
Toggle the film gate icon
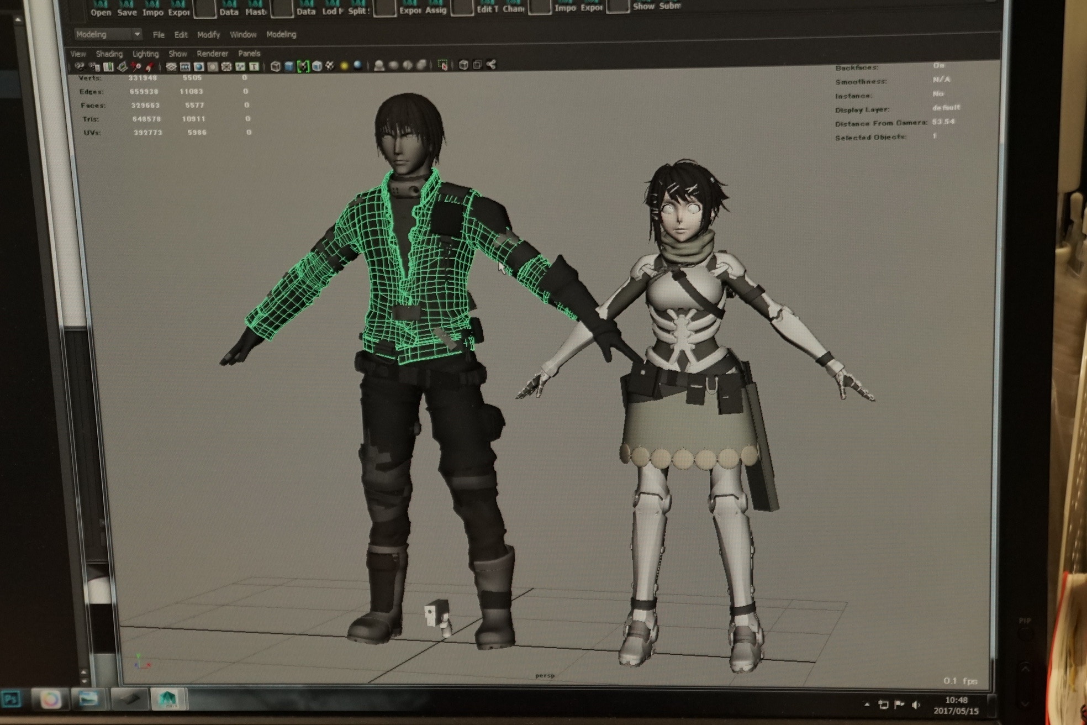point(185,67)
